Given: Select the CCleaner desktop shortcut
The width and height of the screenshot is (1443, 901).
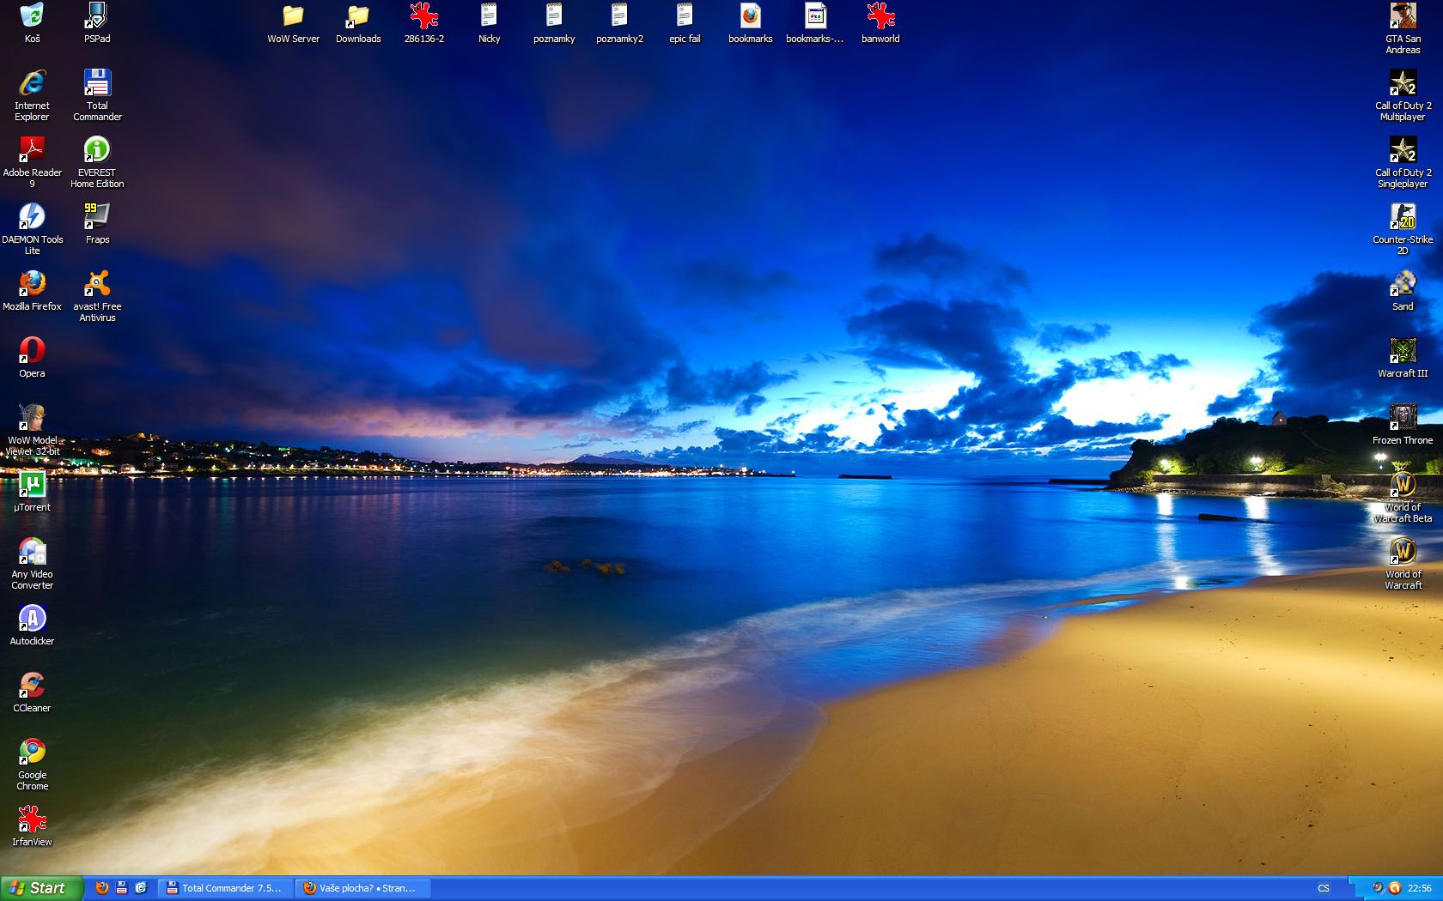Looking at the screenshot, I should (x=32, y=686).
